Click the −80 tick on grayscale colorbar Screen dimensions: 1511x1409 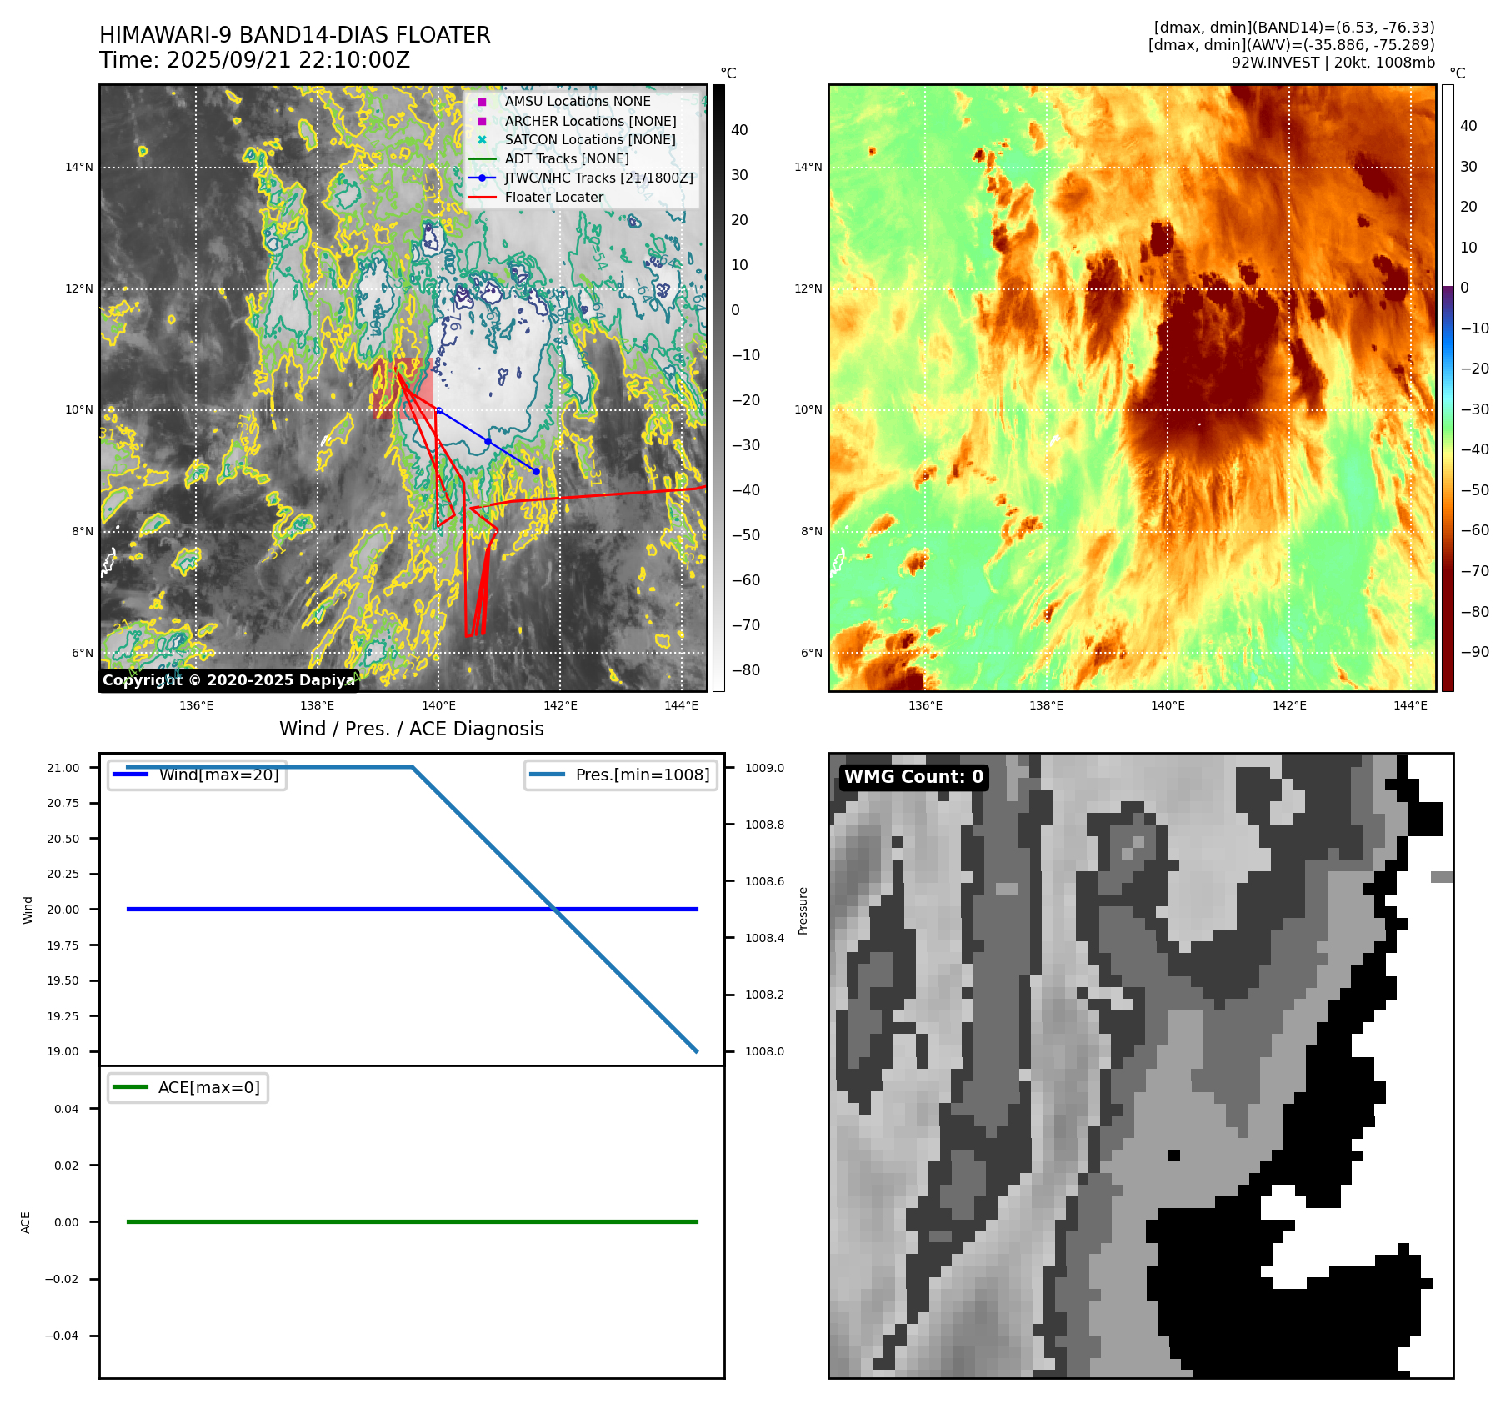tap(746, 670)
